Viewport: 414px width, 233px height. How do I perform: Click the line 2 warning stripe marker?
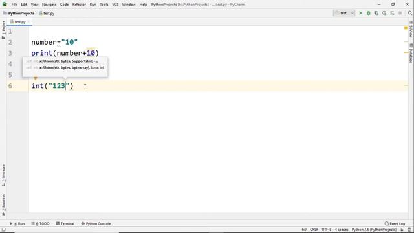(x=406, y=41)
